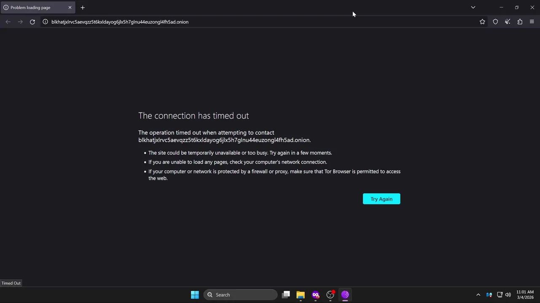Screen dimensions: 540x303
Task: Open Task View on the taskbar
Action: pos(286,295)
